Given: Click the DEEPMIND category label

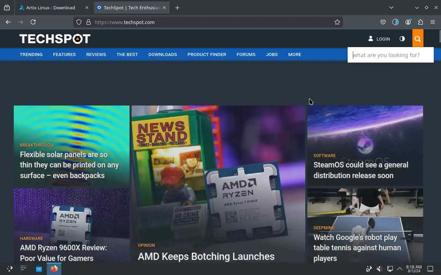Looking at the screenshot, I should coord(324,228).
